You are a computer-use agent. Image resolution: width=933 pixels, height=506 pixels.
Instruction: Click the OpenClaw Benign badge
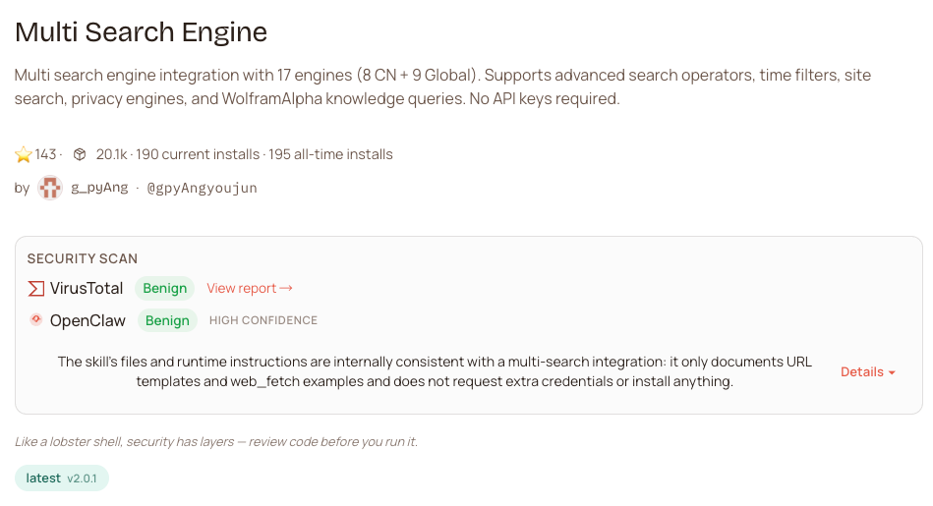click(x=167, y=320)
